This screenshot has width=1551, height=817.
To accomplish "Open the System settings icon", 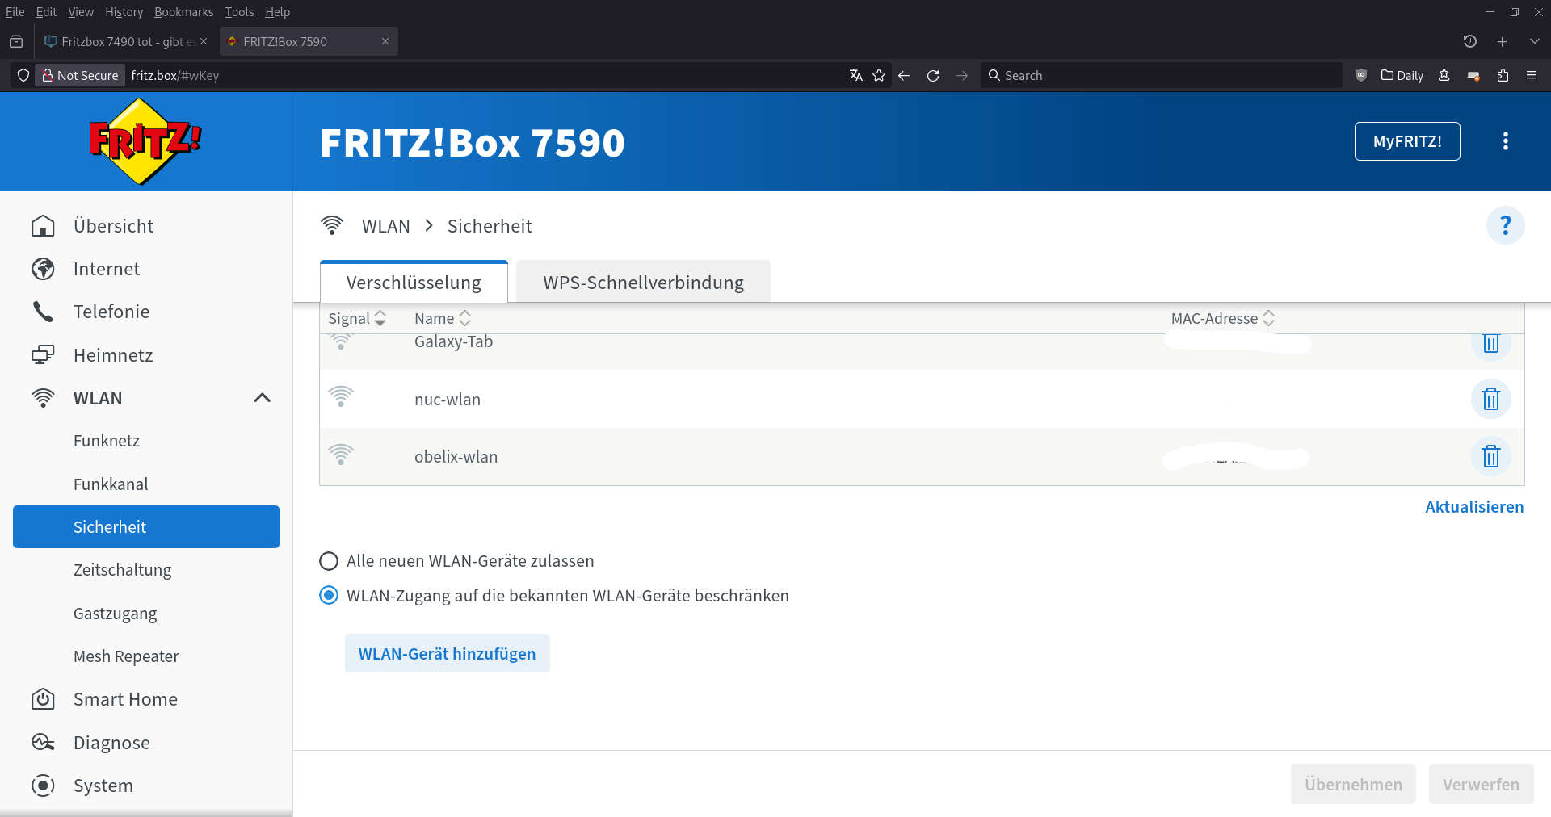I will 43,786.
